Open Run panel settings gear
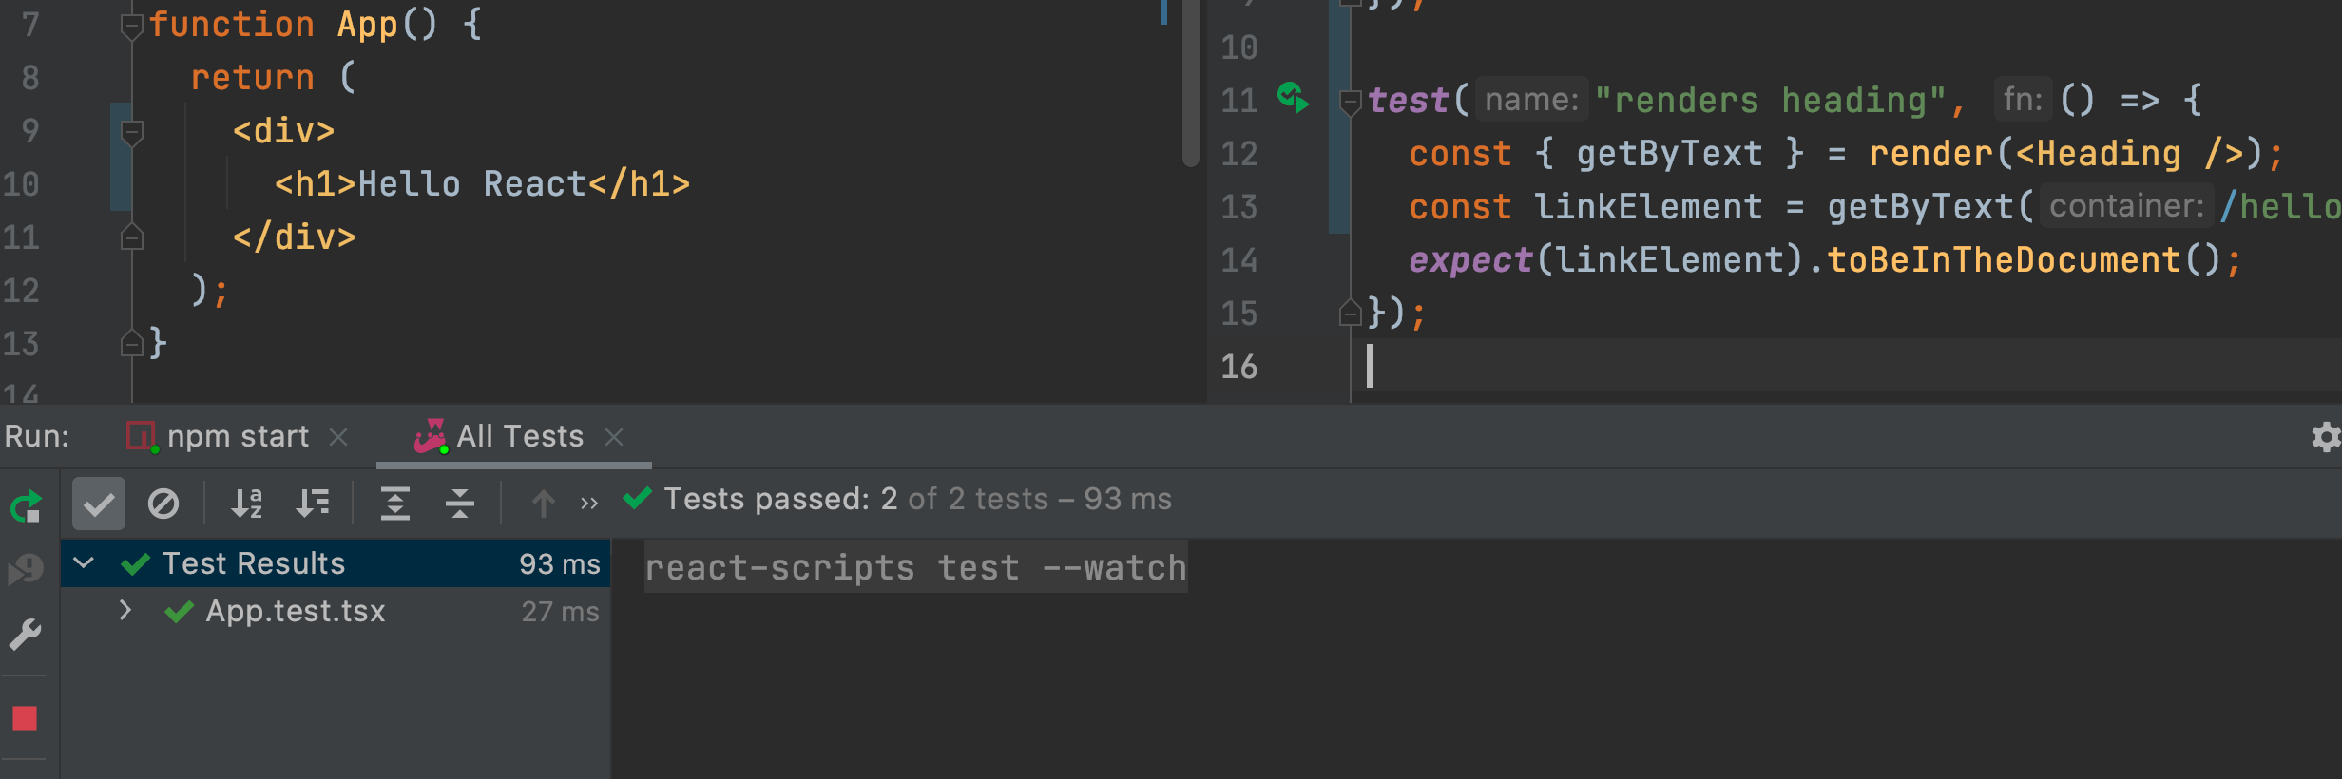The width and height of the screenshot is (2342, 779). (x=2325, y=437)
